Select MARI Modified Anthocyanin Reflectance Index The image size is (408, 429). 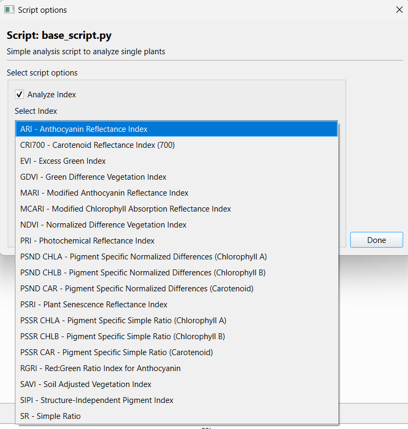click(104, 193)
